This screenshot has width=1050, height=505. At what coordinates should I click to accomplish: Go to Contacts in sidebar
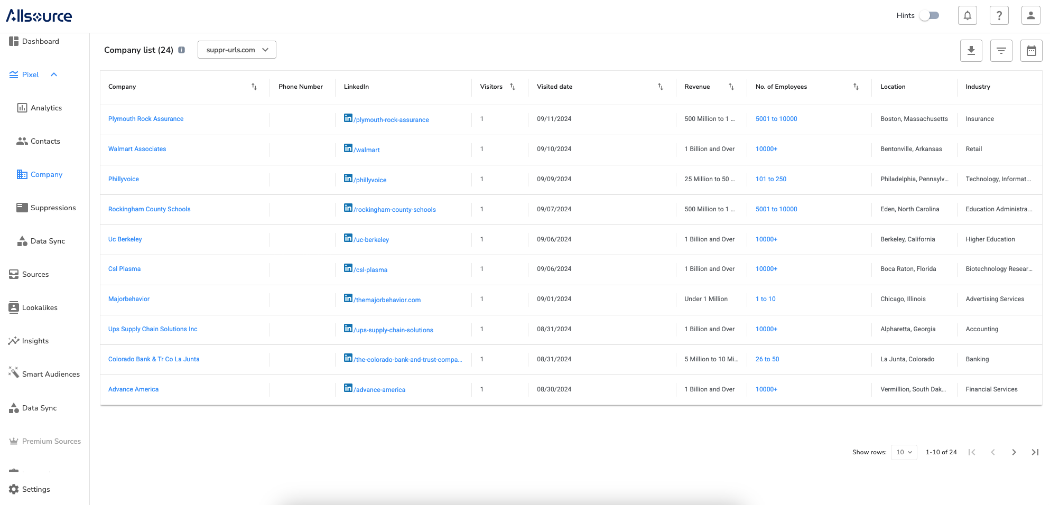[x=39, y=141]
